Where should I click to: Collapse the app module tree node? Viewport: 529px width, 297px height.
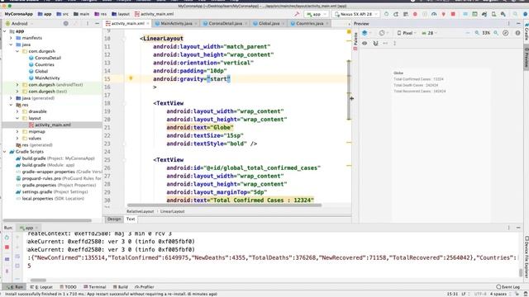(5, 31)
